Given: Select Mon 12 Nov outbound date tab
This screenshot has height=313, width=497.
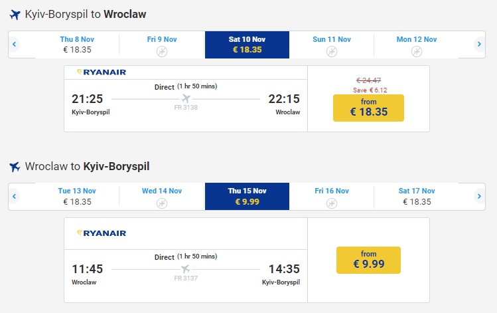Looking at the screenshot, I should 417,45.
